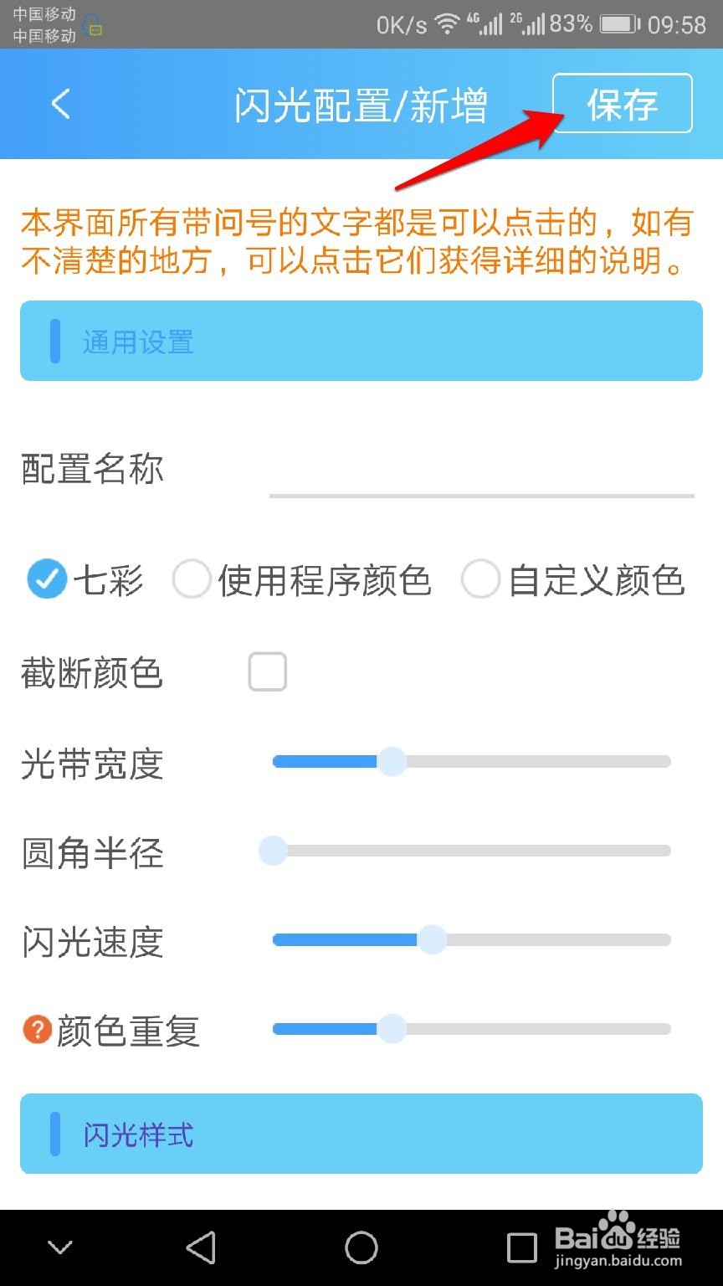Open recent apps with square icon
723x1286 pixels.
pyautogui.click(x=522, y=1247)
